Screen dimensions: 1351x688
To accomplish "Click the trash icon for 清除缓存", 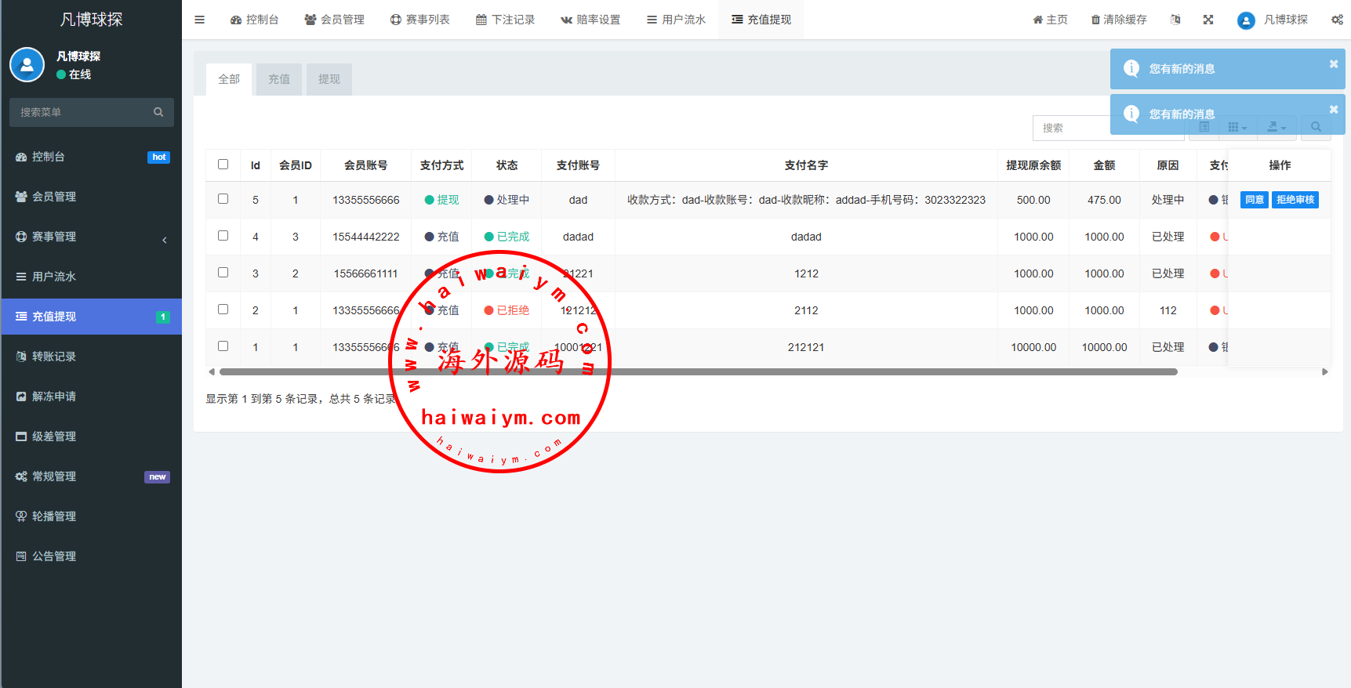I will tap(1095, 20).
